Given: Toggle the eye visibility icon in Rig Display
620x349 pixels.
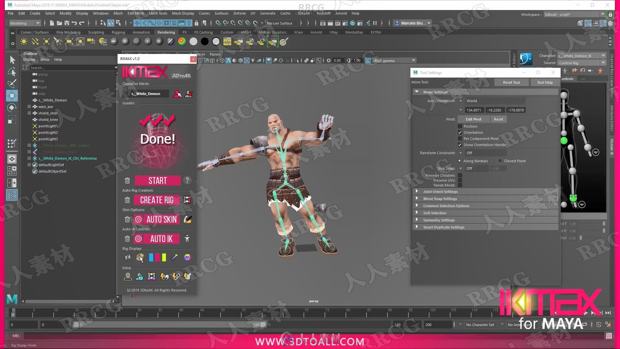Looking at the screenshot, I should 128,257.
